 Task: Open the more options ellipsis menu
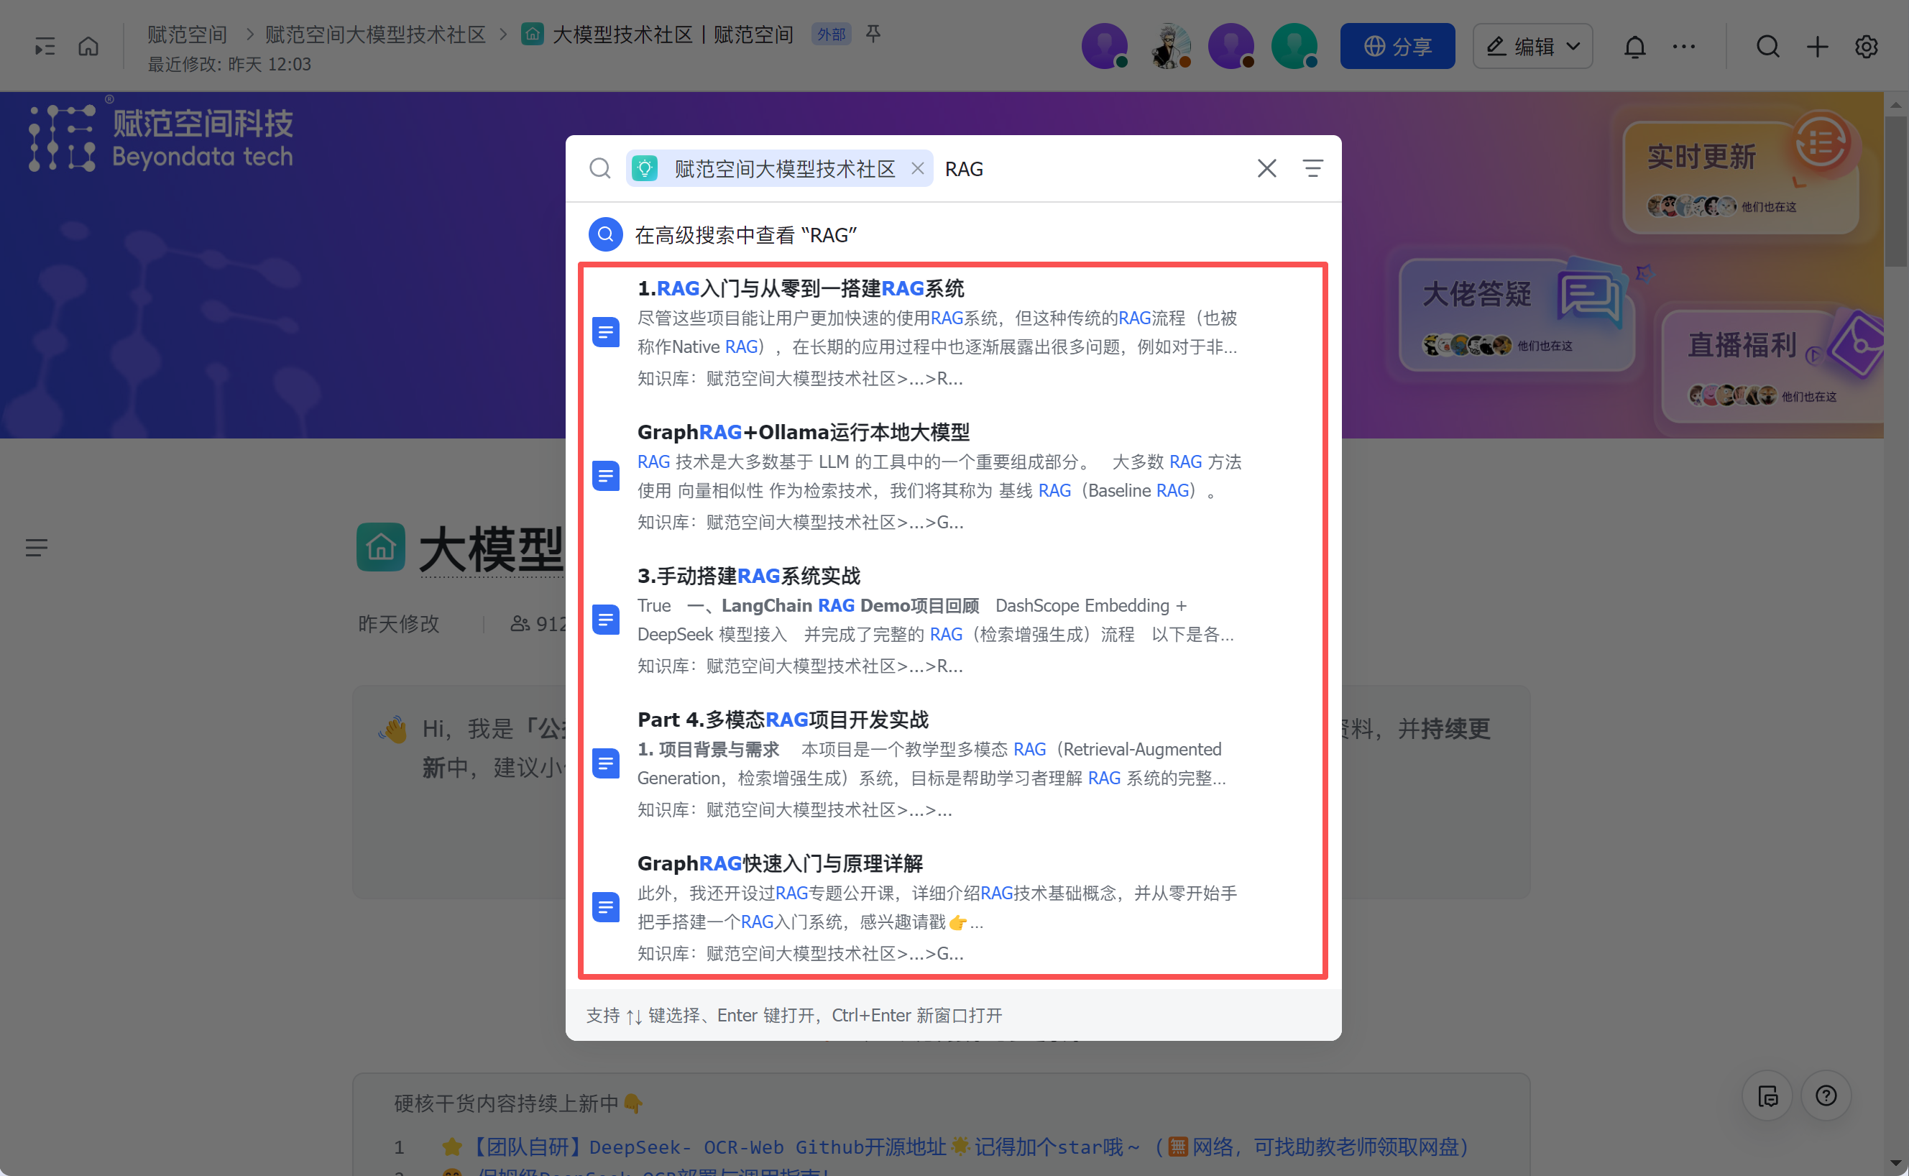coord(1684,47)
